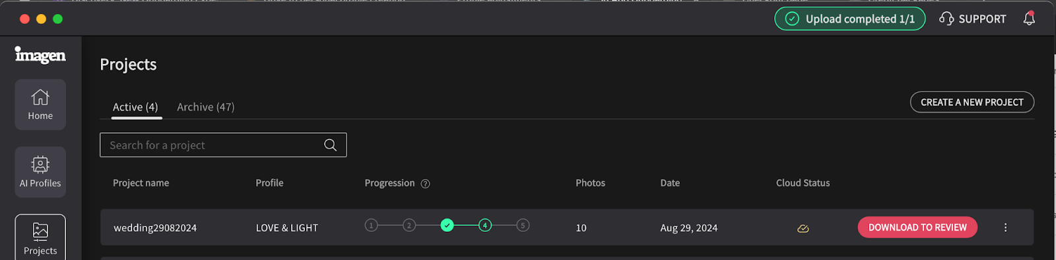Open the AI Profiles sidebar section
The height and width of the screenshot is (260, 1056).
(40, 172)
